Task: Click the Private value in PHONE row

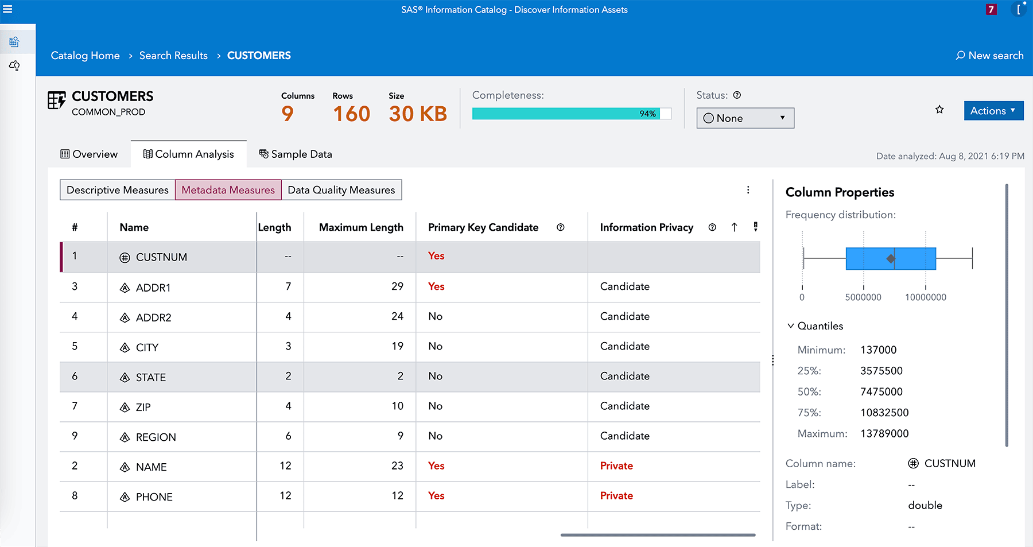Action: pyautogui.click(x=616, y=495)
